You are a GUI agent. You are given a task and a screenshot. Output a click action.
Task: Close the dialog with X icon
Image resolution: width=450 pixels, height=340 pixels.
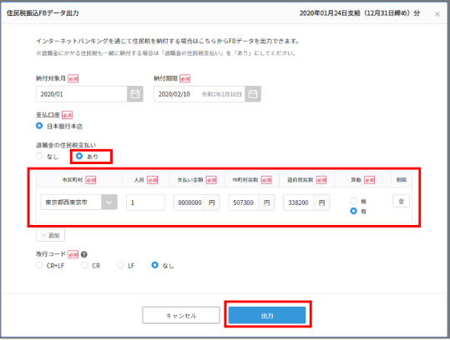pos(437,14)
